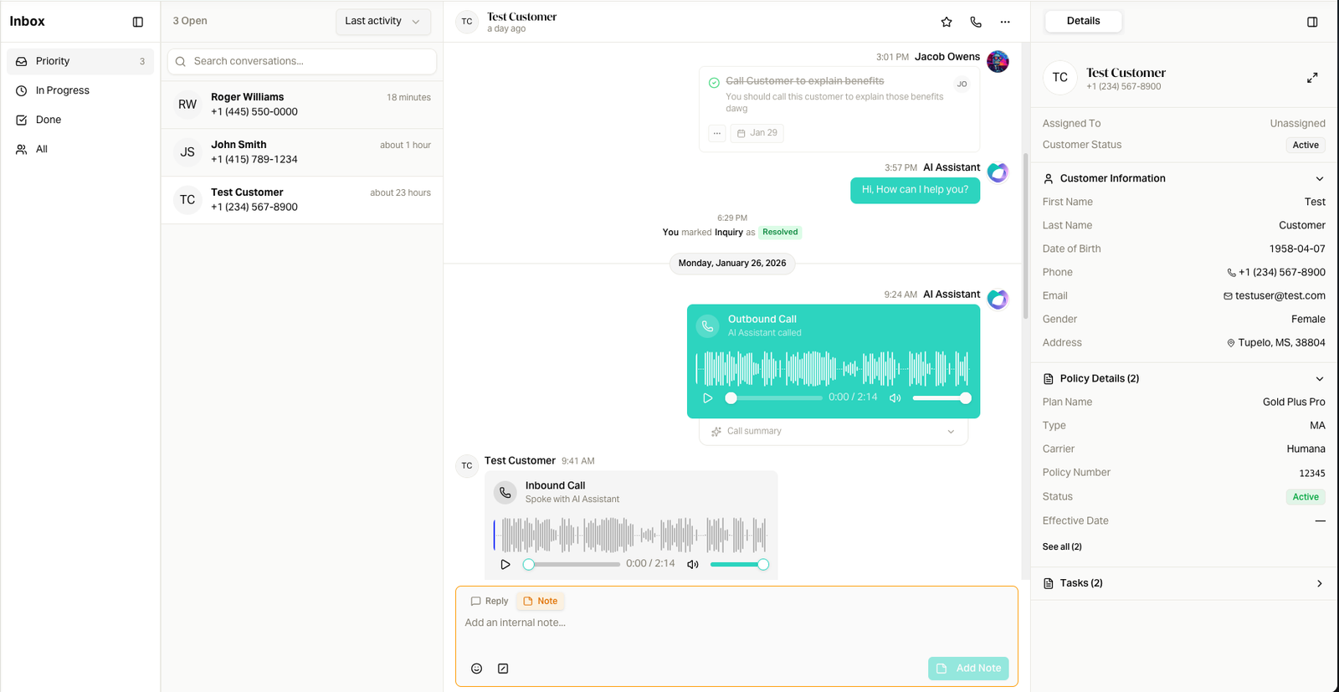Viewport: 1339px width, 692px height.
Task: Click the 'Hi, How can I help you?' message
Action: click(x=915, y=190)
